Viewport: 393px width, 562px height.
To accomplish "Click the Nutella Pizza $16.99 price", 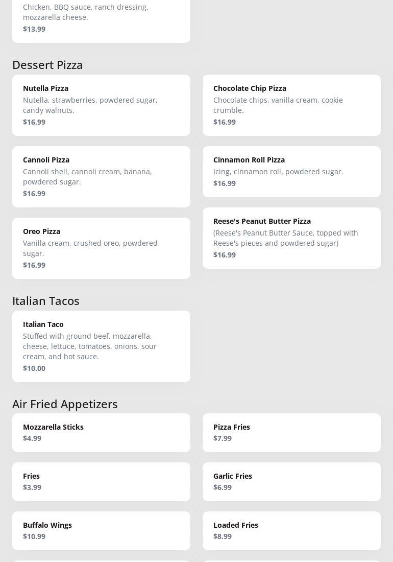I will (x=34, y=122).
